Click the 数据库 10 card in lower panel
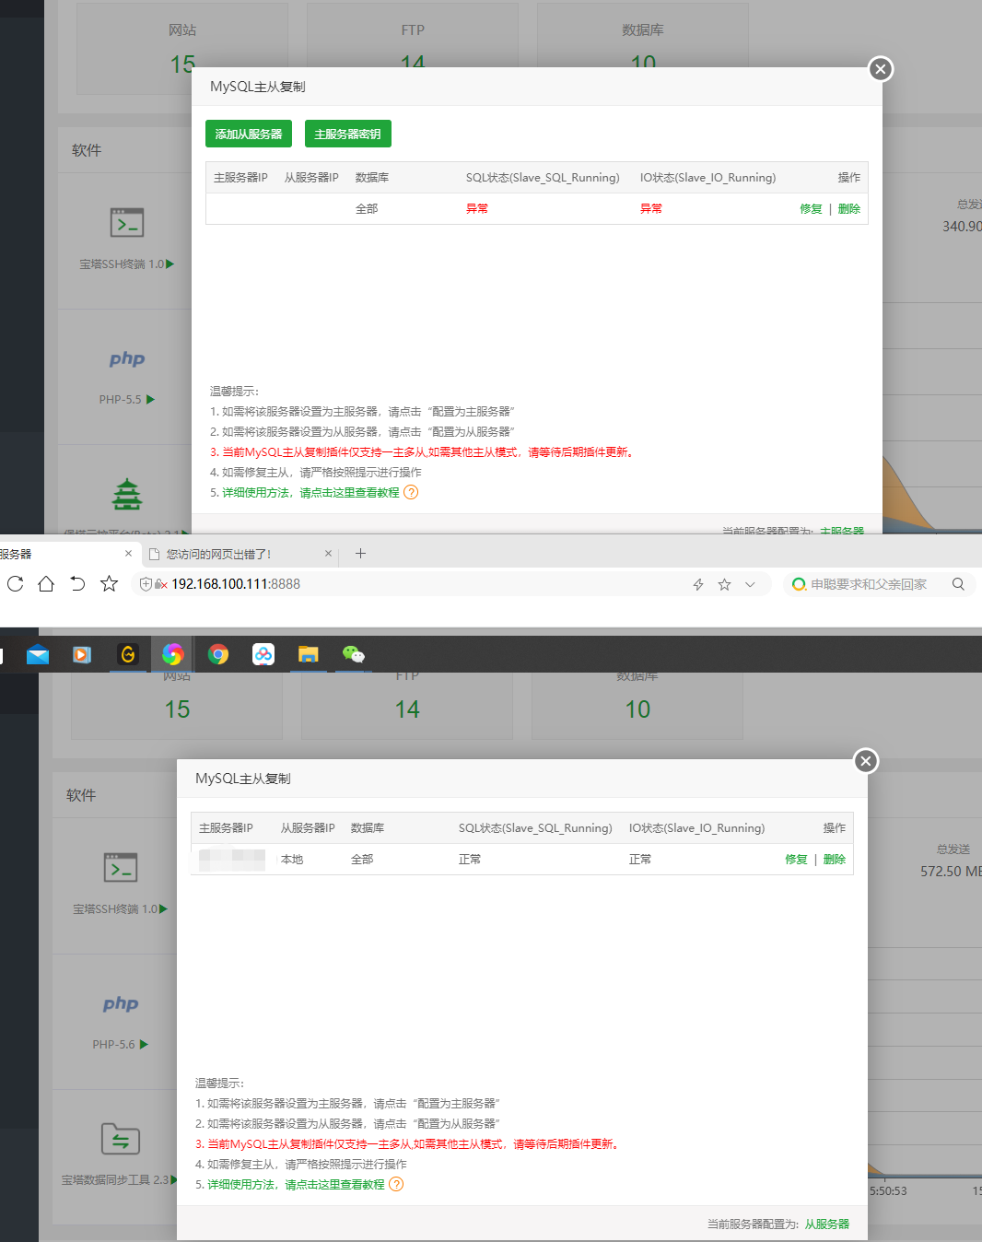The height and width of the screenshot is (1242, 982). tap(637, 706)
